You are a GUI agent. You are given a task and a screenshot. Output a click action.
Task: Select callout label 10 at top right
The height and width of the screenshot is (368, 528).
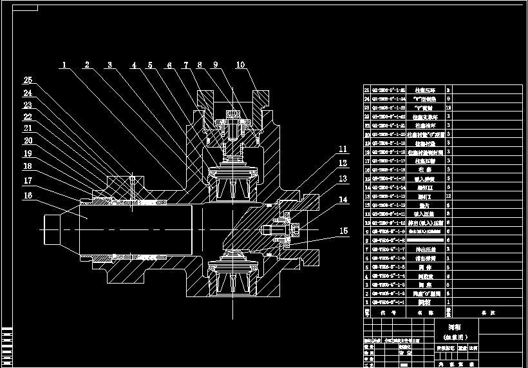[240, 65]
